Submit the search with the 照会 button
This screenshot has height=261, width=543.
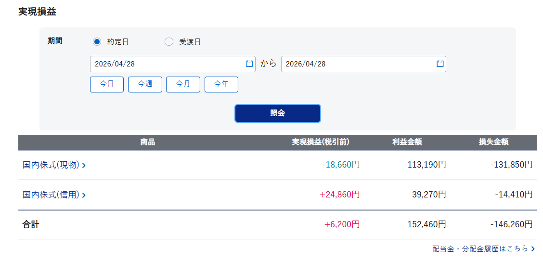pyautogui.click(x=277, y=113)
